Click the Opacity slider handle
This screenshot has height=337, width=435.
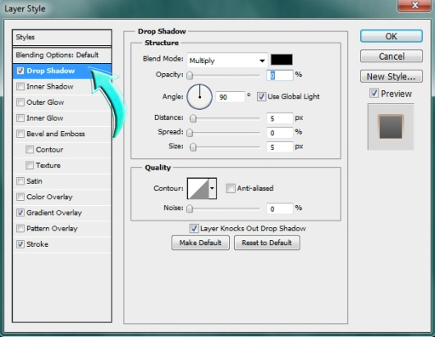click(190, 75)
